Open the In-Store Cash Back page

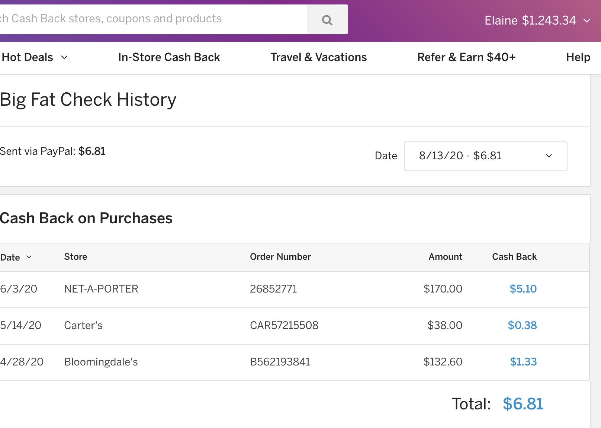[x=169, y=57]
